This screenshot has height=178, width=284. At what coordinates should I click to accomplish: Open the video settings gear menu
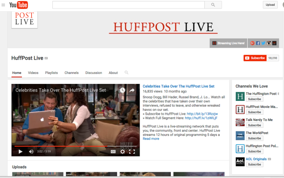point(123,152)
